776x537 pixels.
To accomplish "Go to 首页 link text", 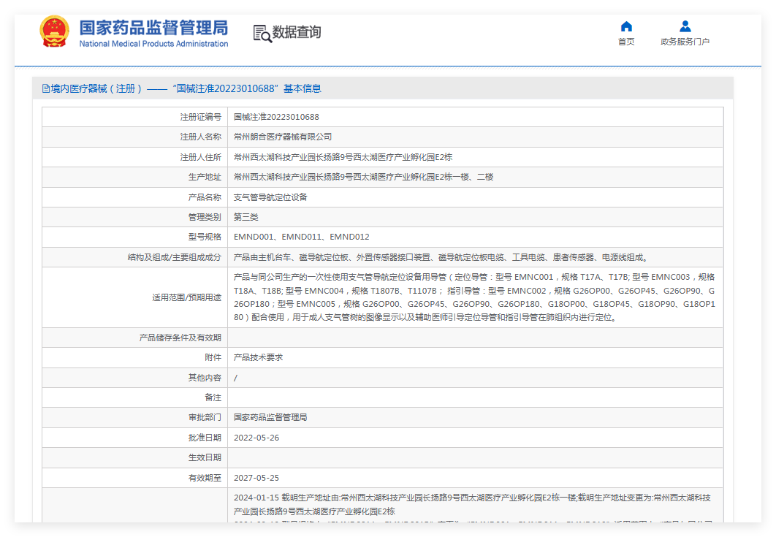I will coord(626,42).
